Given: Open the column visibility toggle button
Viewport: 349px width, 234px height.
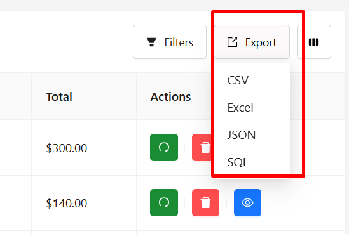Looking at the screenshot, I should (x=314, y=42).
